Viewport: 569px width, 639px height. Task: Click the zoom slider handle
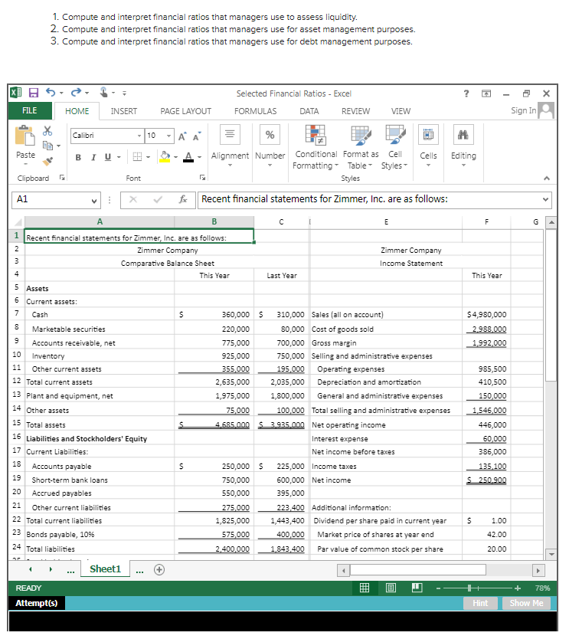[469, 588]
